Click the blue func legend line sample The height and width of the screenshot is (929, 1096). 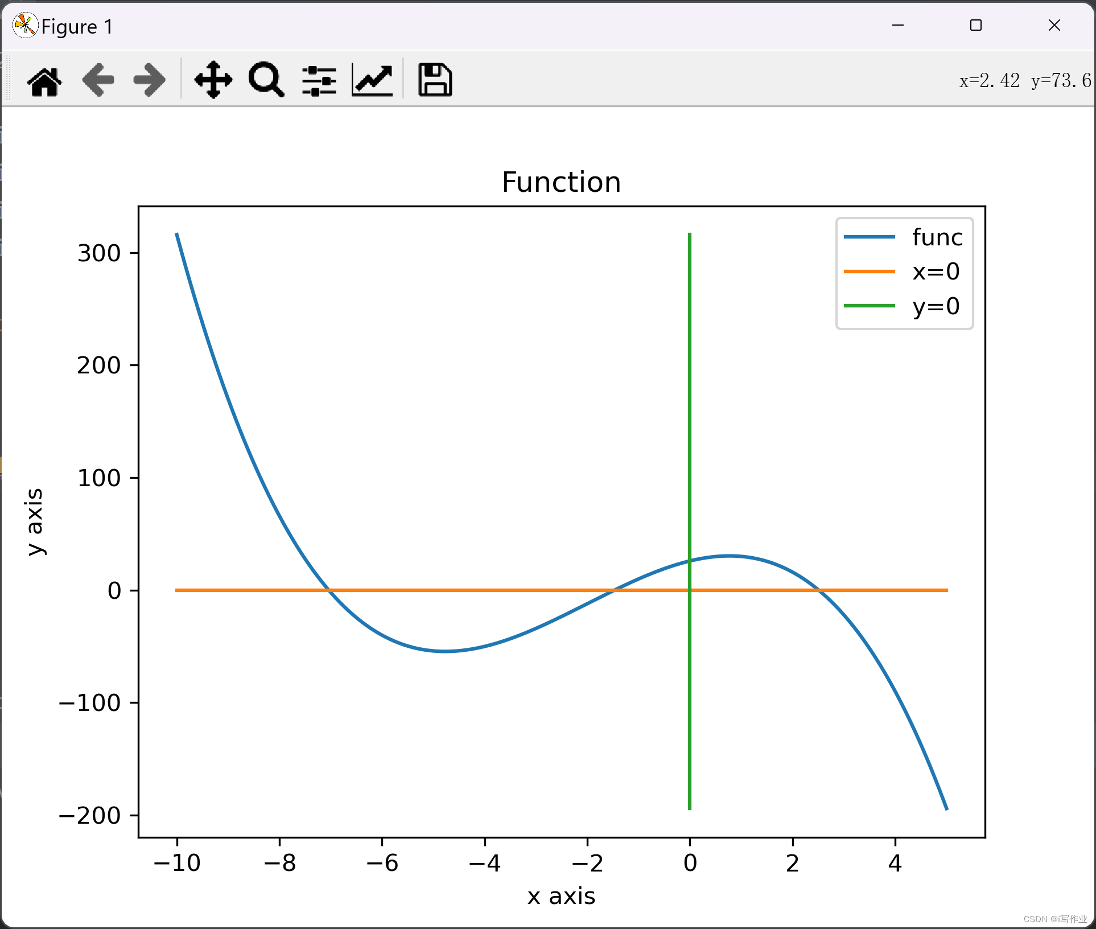click(869, 237)
